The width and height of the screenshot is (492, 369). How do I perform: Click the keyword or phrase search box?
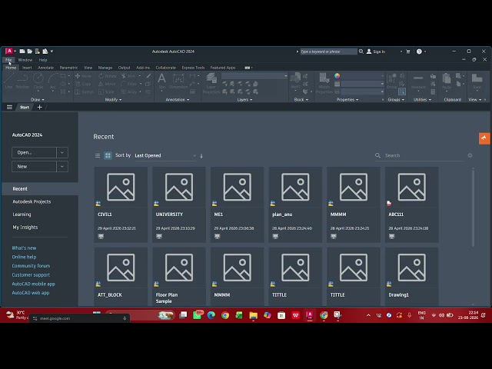328,52
